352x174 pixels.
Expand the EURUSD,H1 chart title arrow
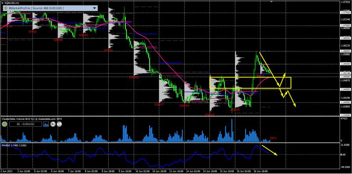pos(3,3)
